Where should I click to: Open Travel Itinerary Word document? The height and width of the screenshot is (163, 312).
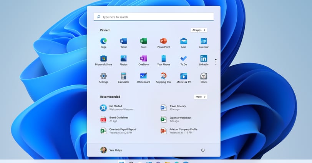(x=174, y=108)
